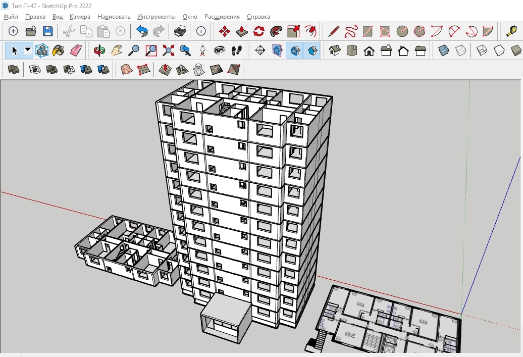Undo the last action
The image size is (523, 357).
click(142, 31)
